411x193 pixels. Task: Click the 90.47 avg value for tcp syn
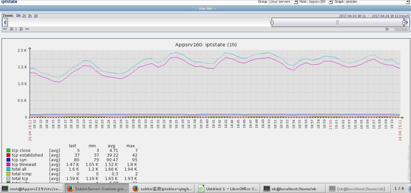(x=112, y=160)
